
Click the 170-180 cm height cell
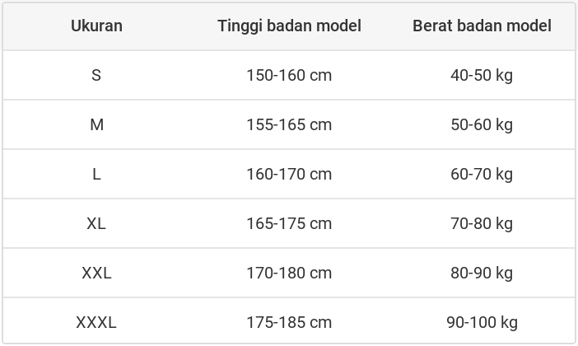click(x=289, y=273)
